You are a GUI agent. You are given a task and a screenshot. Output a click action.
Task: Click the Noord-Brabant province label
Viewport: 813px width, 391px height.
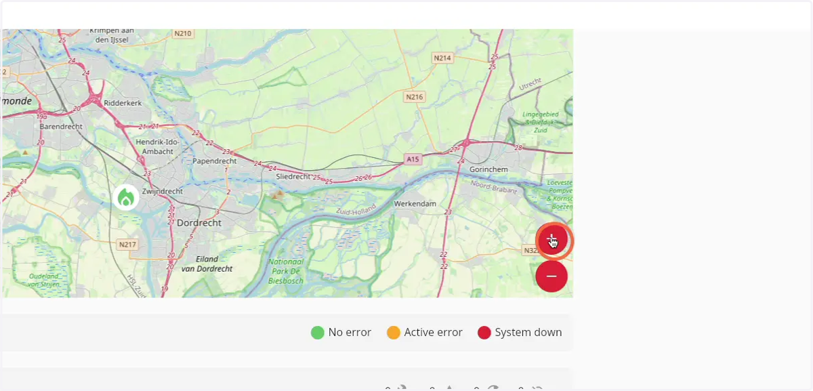click(x=493, y=188)
